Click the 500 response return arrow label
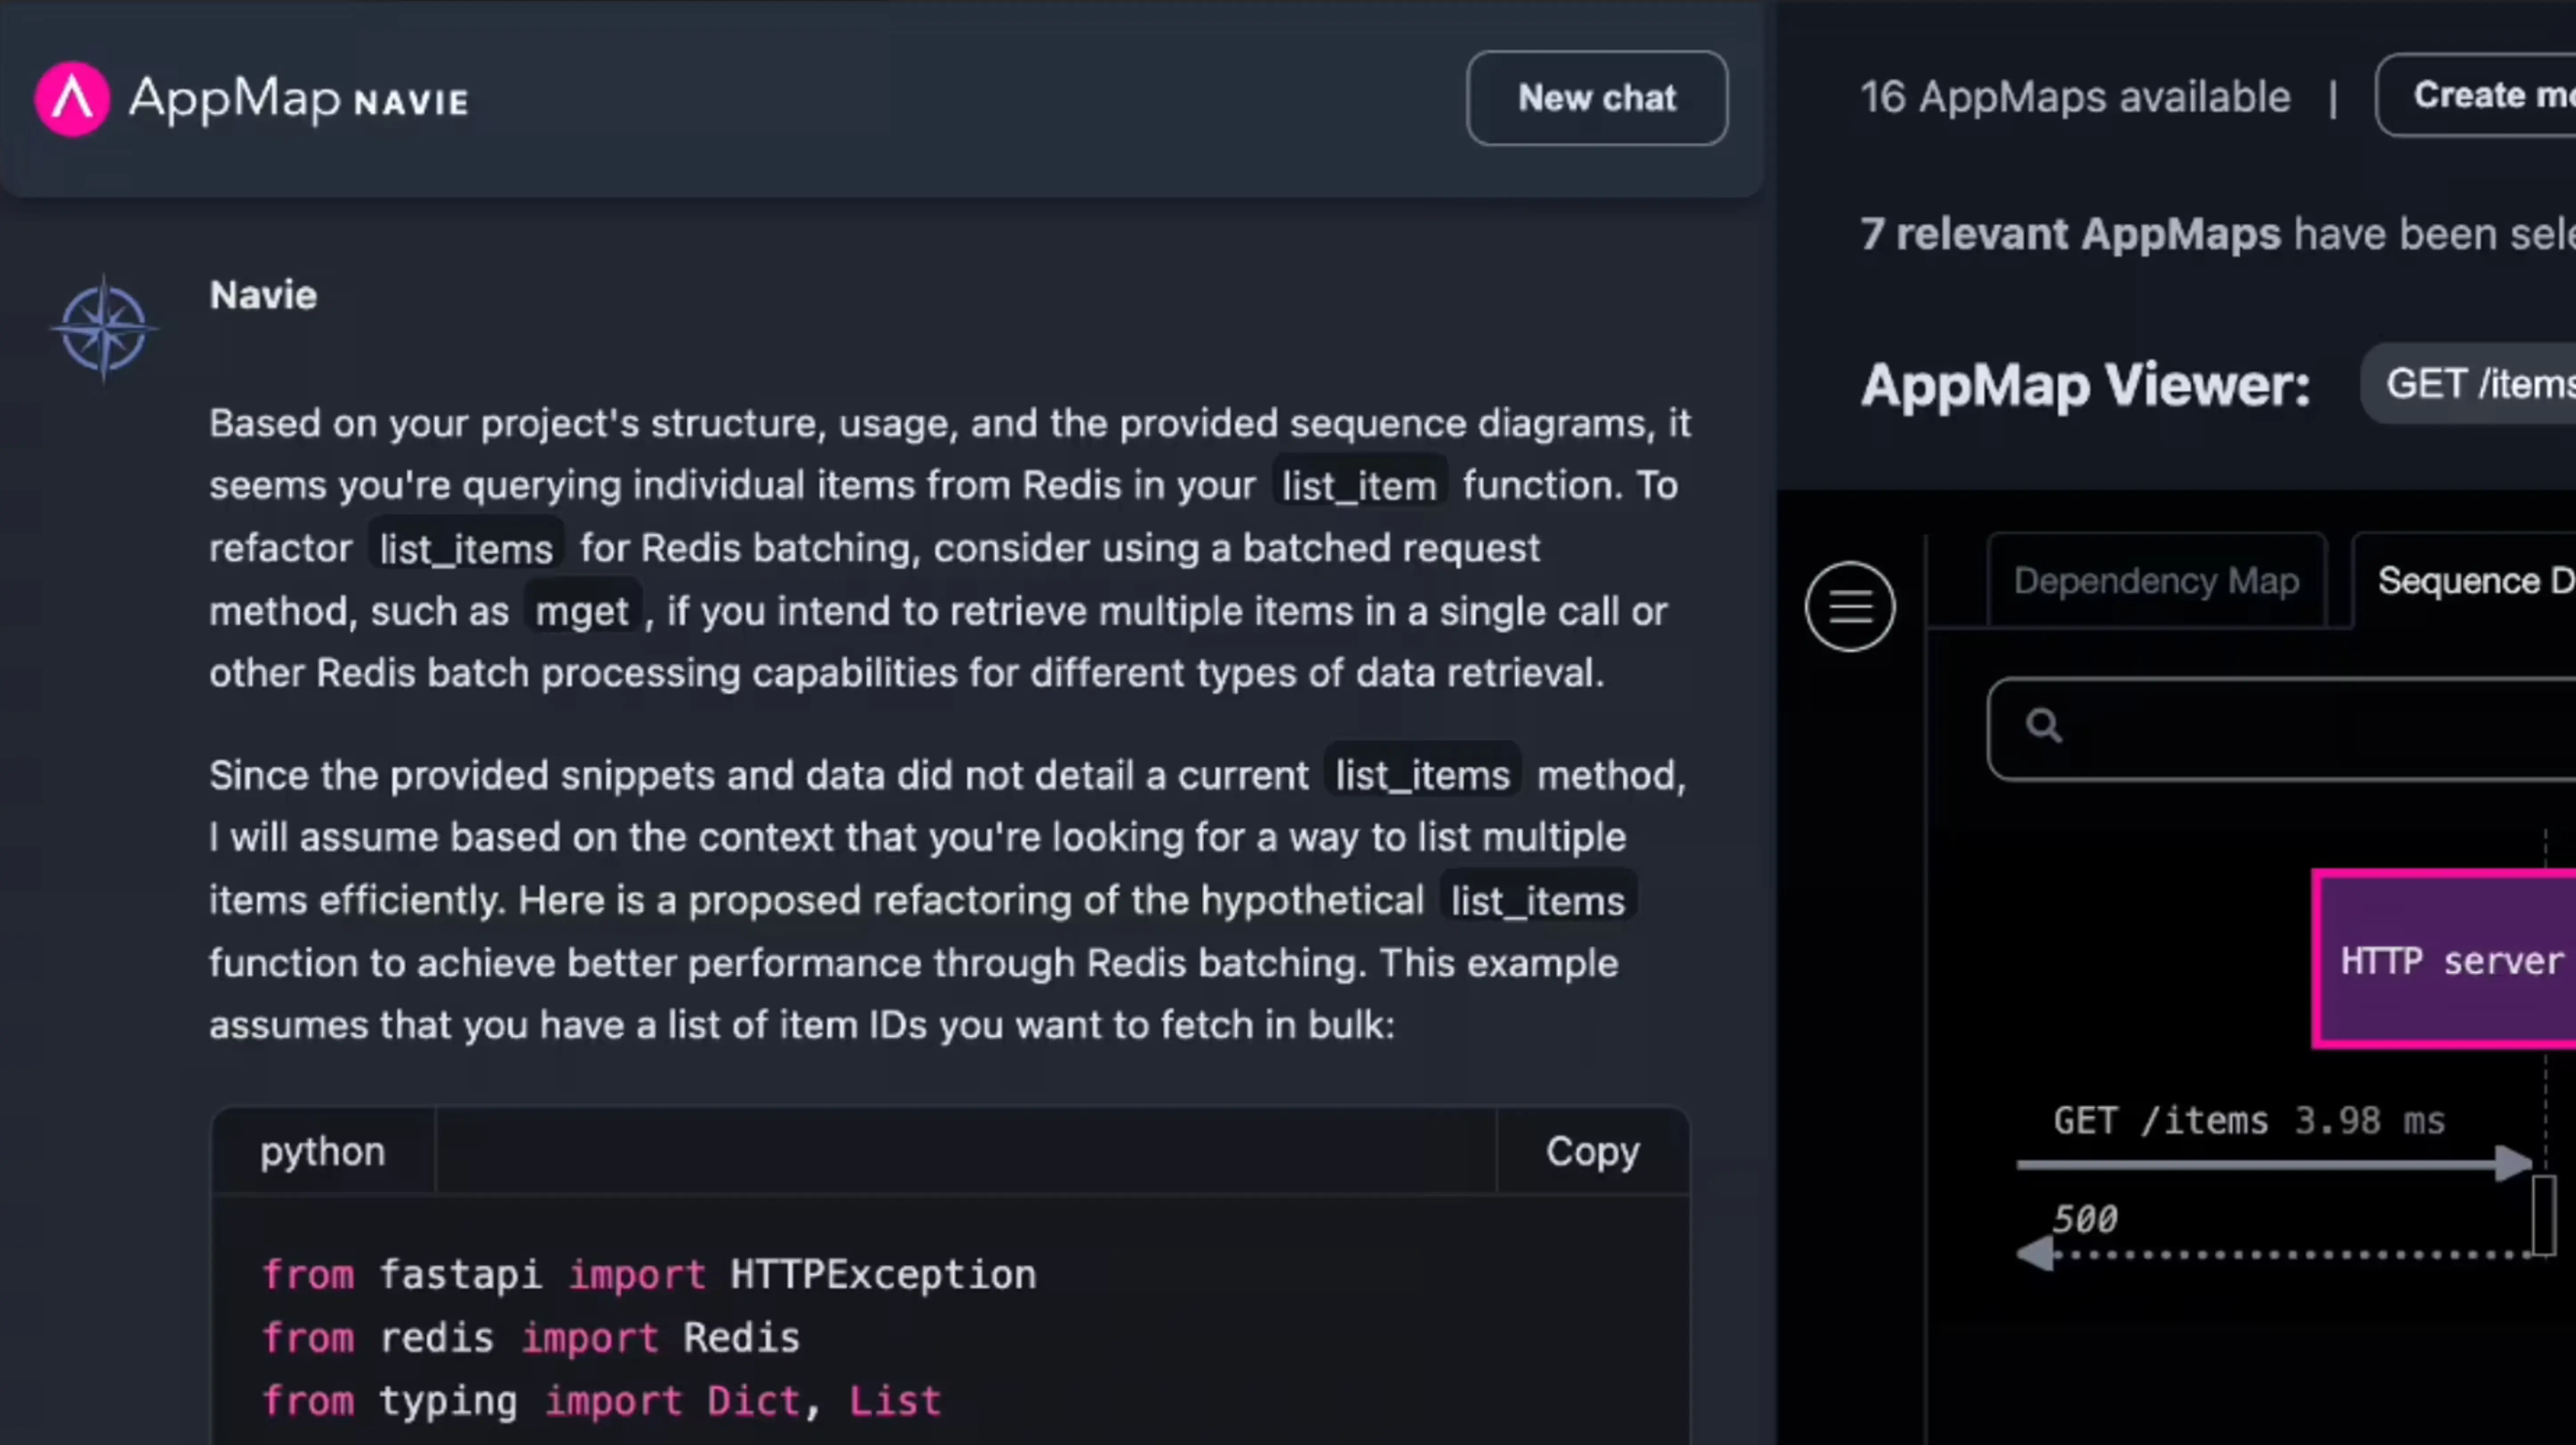Image resolution: width=2576 pixels, height=1445 pixels. click(x=2085, y=1219)
